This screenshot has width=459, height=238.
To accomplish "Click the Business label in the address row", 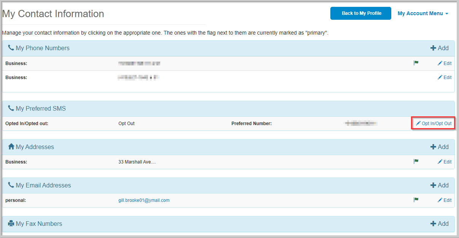I will (16, 162).
